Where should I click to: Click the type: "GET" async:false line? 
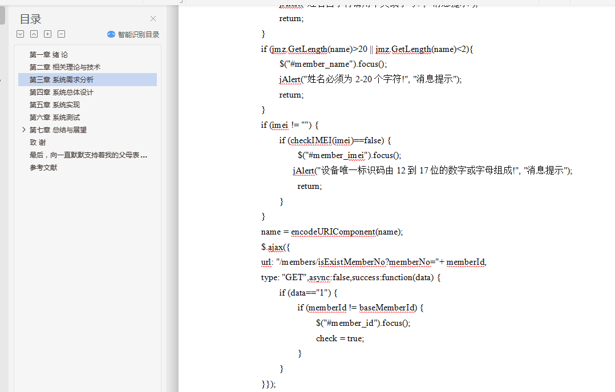[x=351, y=277]
